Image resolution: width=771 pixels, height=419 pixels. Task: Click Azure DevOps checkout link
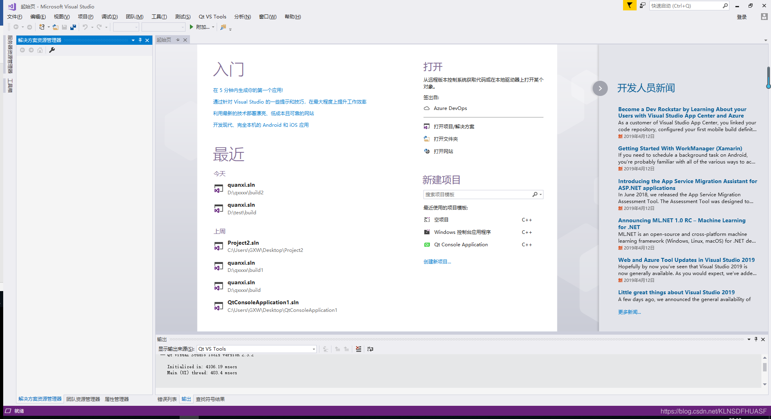450,108
